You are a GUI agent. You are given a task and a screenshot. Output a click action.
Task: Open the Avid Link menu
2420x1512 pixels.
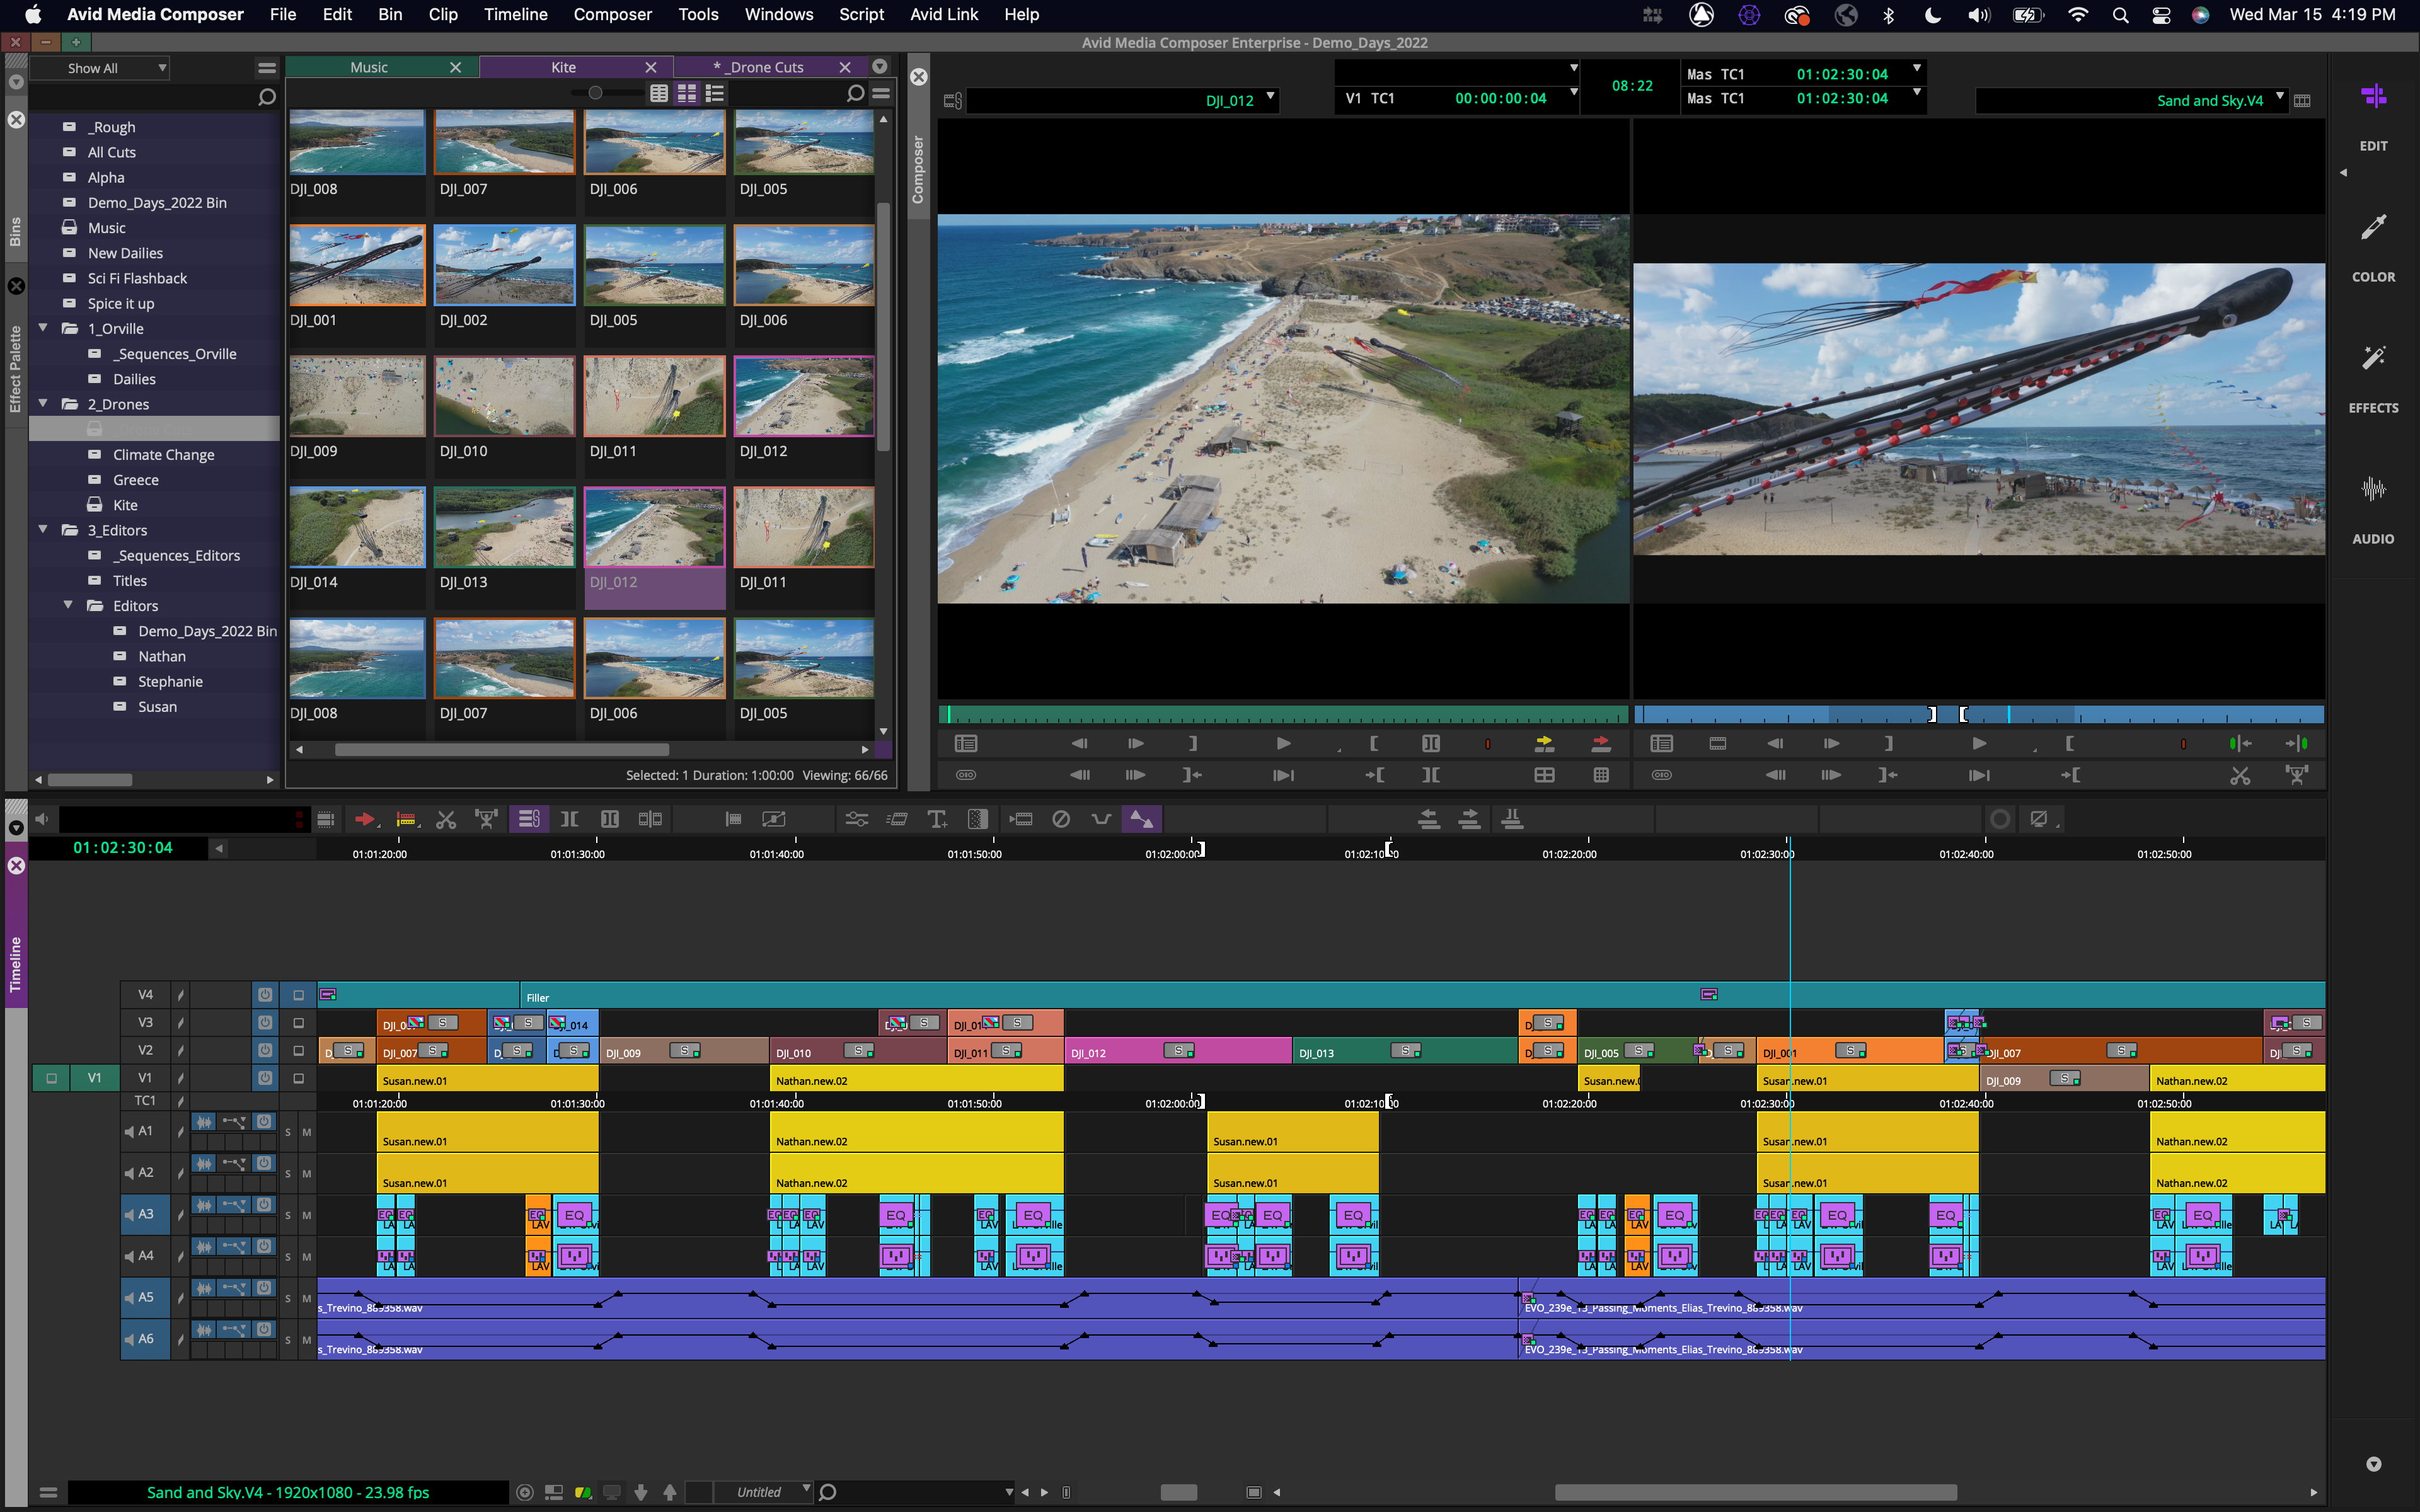(x=943, y=15)
